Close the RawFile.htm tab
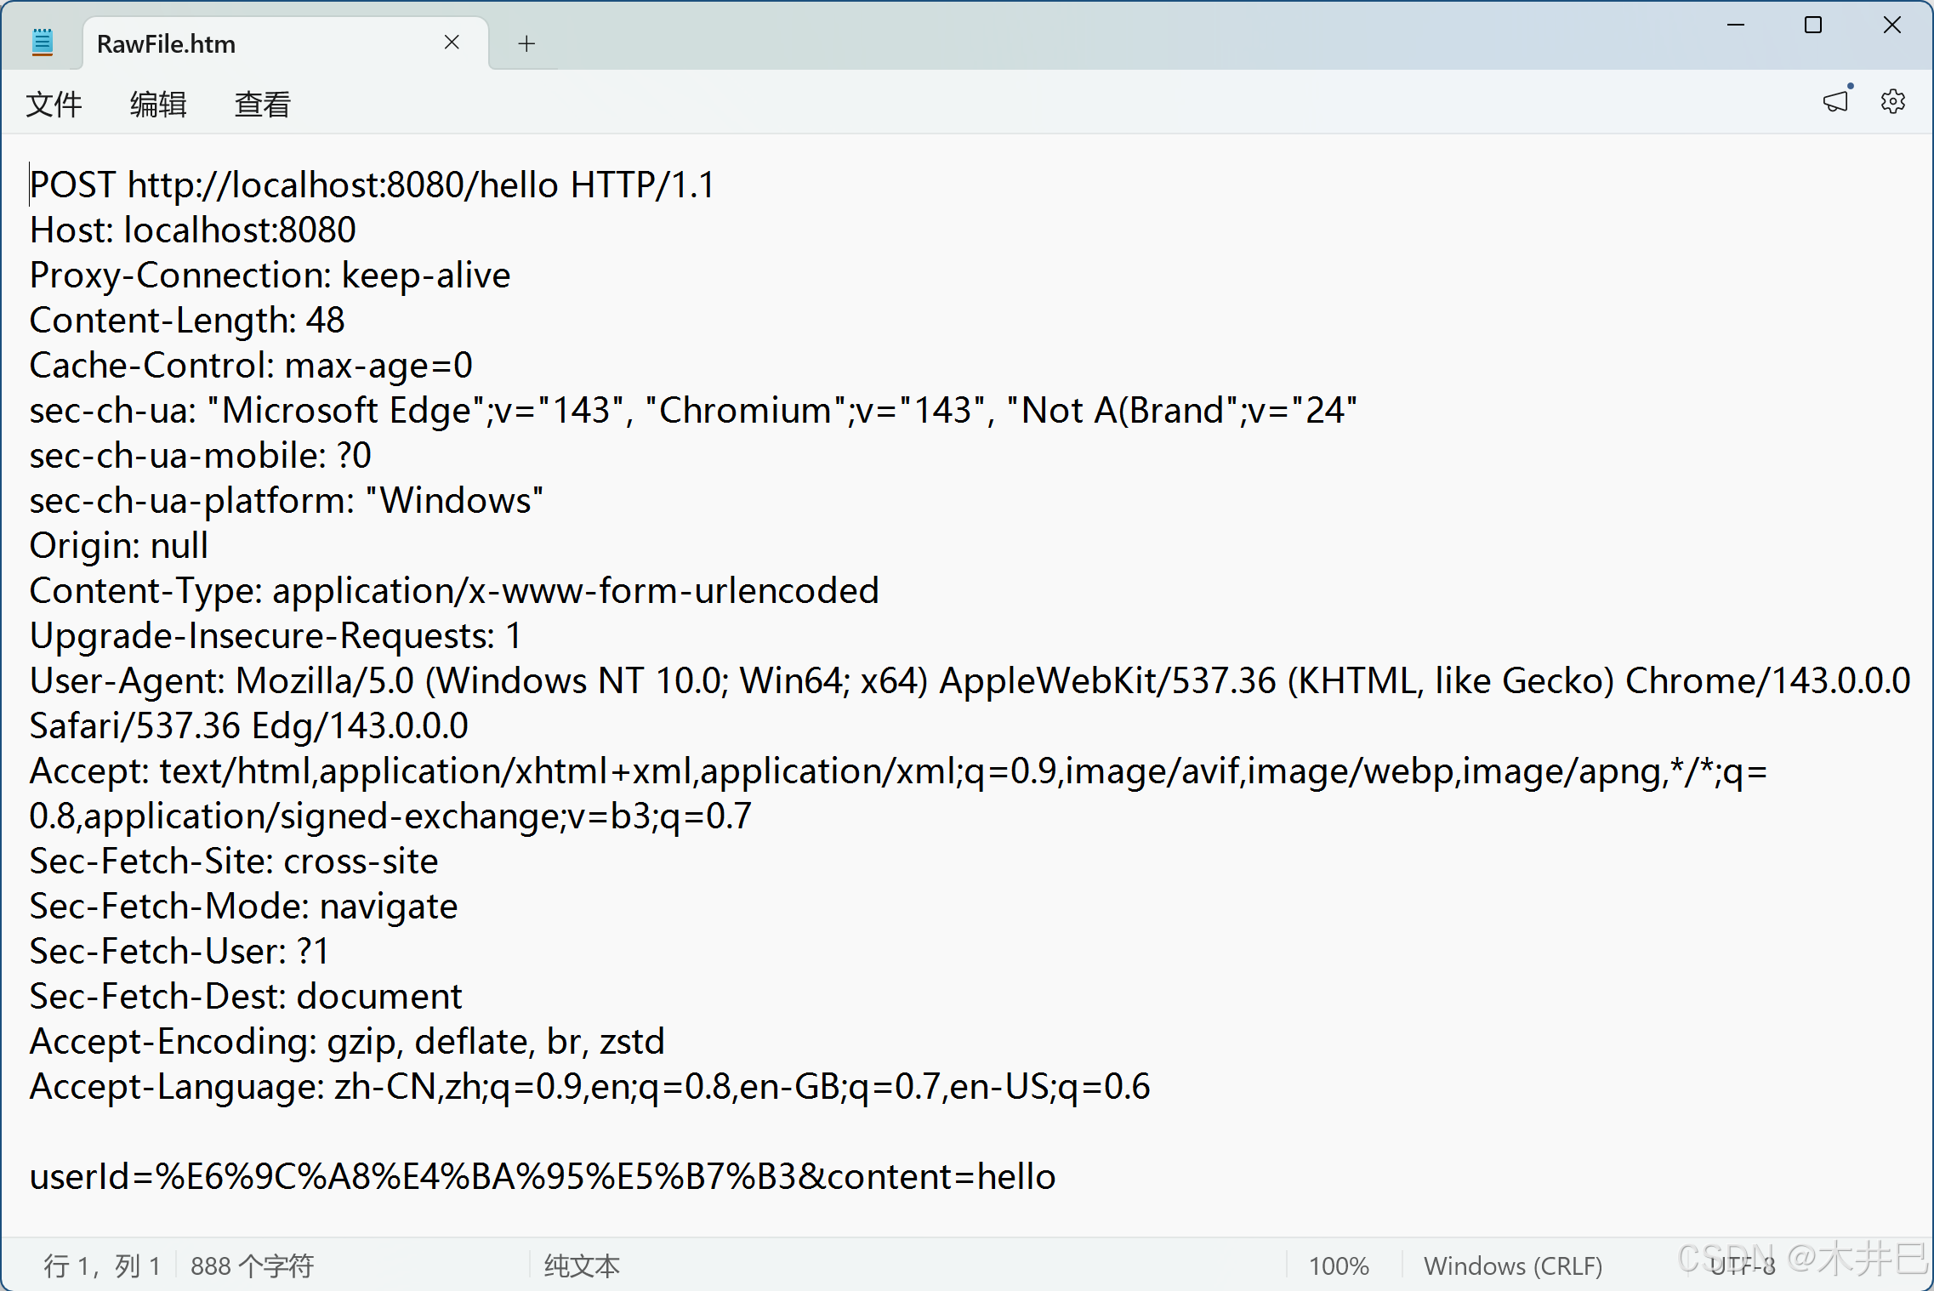This screenshot has width=1934, height=1291. pos(452,43)
